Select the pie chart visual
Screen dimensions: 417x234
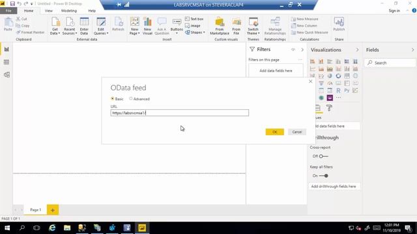[x=330, y=76]
